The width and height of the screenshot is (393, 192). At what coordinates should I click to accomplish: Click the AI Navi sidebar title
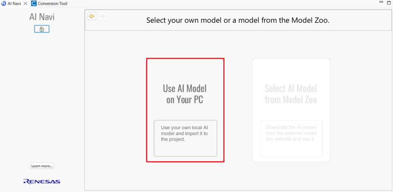pos(42,17)
